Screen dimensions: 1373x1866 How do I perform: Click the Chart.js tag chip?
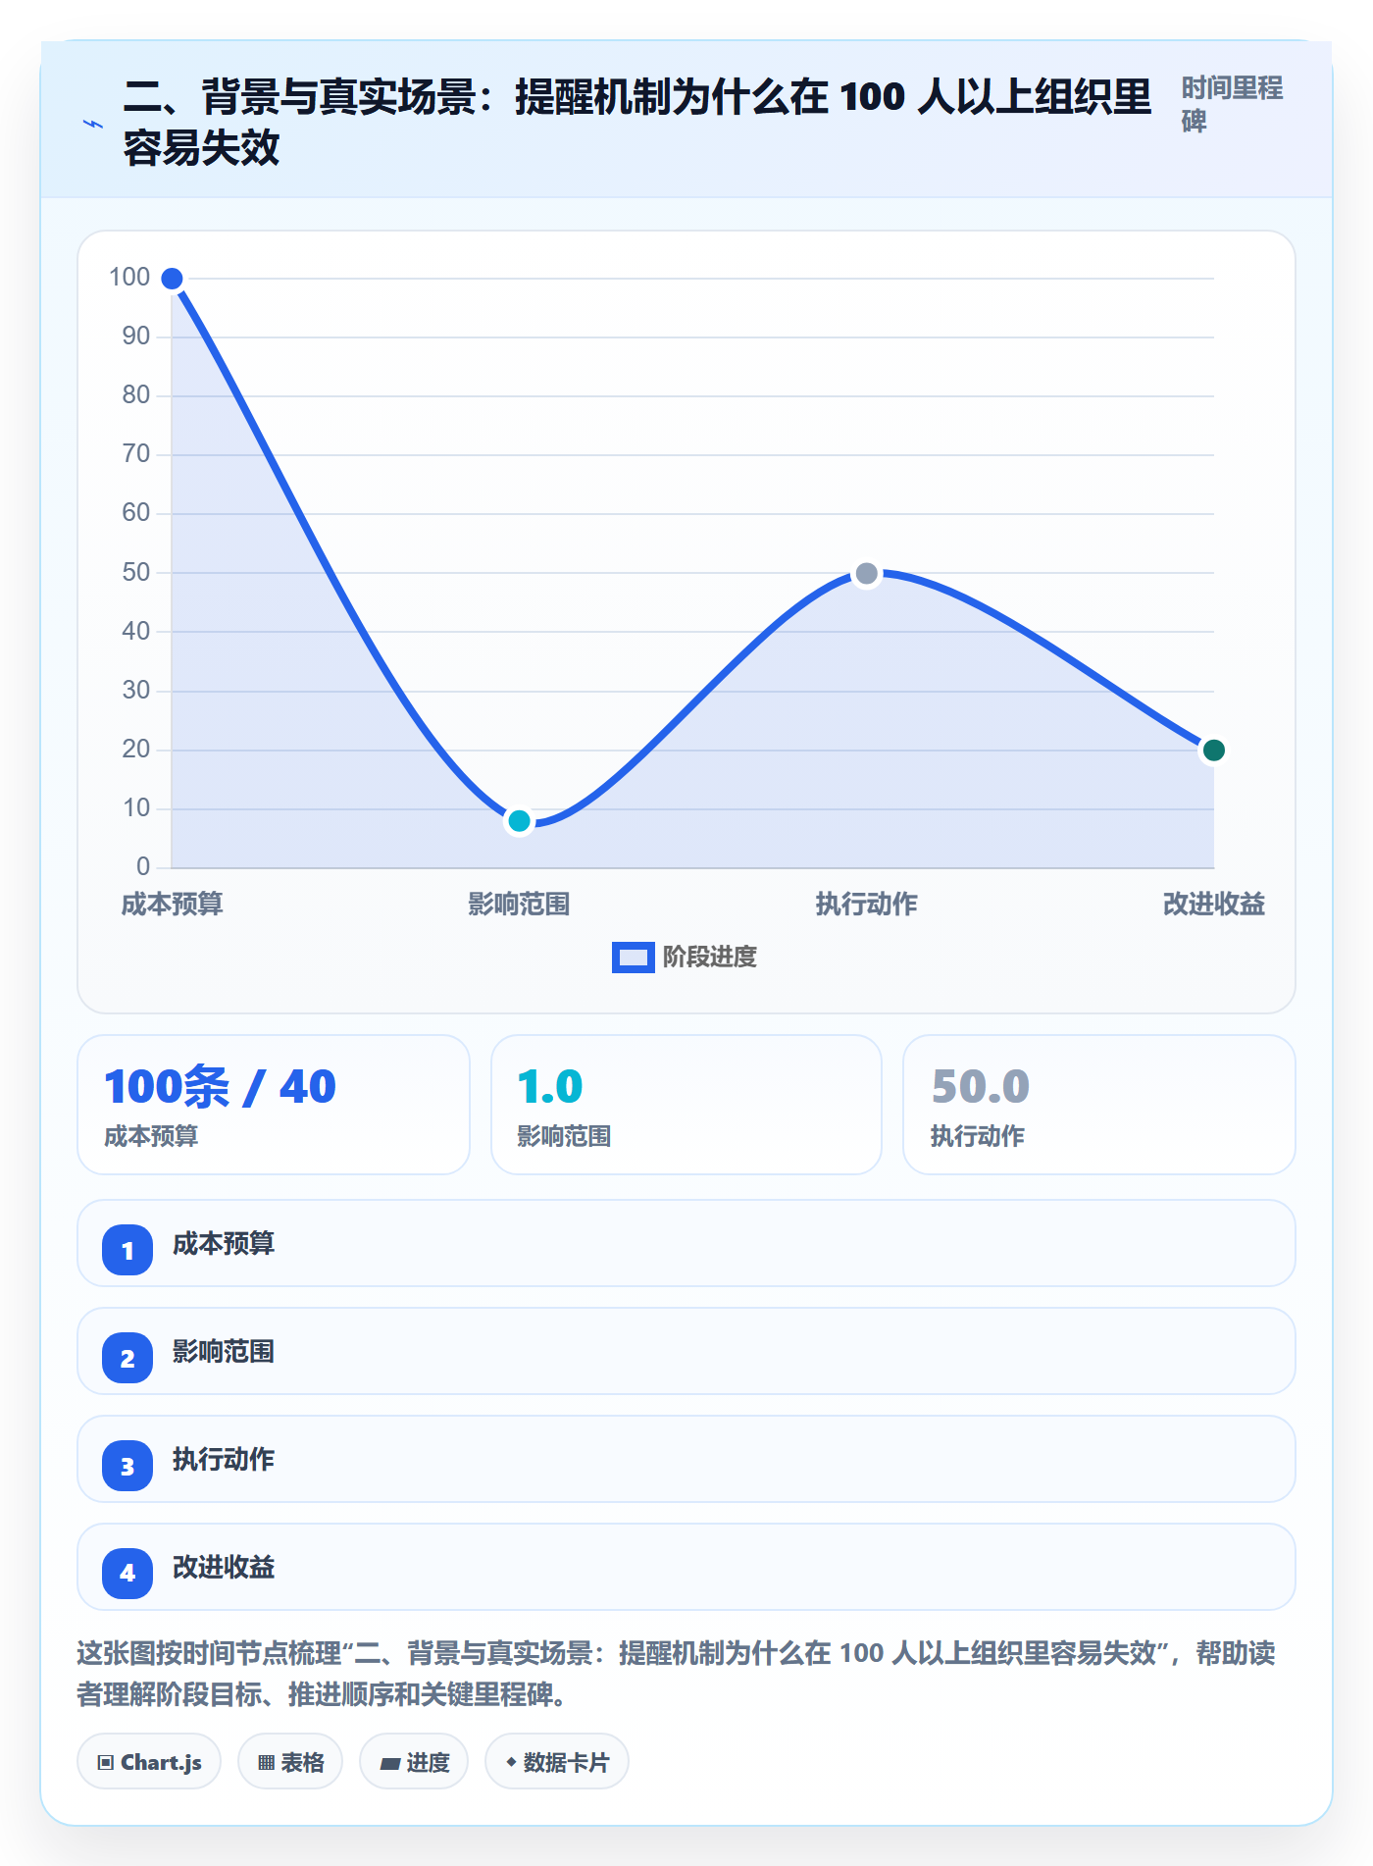coord(149,1762)
